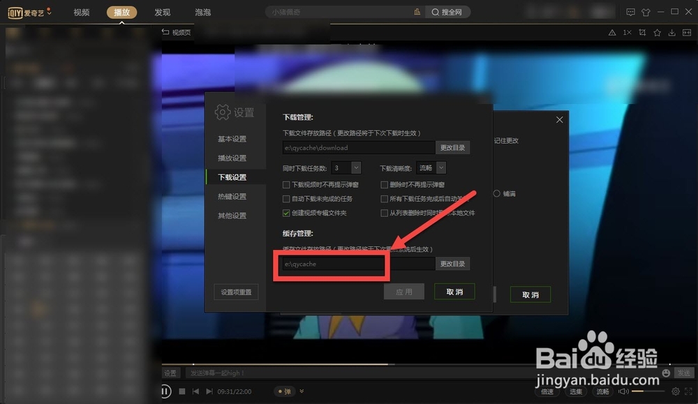Screen dimensions: 698x404
Task: Select the screenshot capture icon
Action: (x=643, y=32)
